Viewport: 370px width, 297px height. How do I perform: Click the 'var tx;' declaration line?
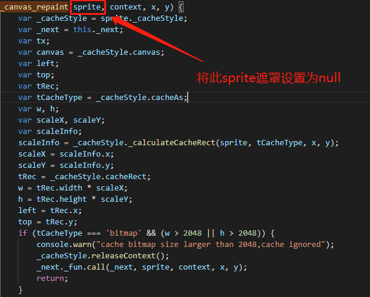point(34,41)
